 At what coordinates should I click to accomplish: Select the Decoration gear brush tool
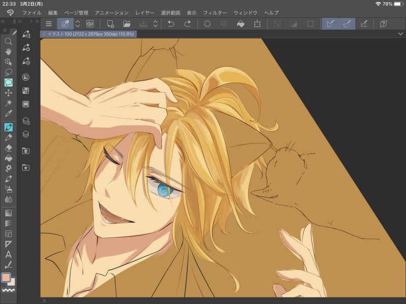click(x=8, y=169)
